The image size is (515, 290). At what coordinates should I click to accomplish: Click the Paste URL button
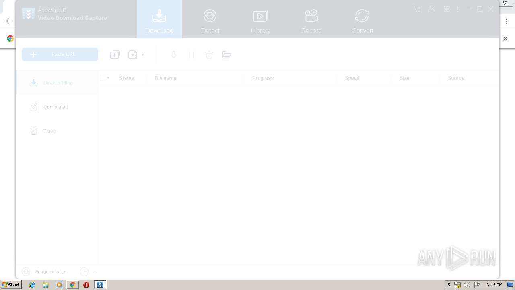pos(60,54)
